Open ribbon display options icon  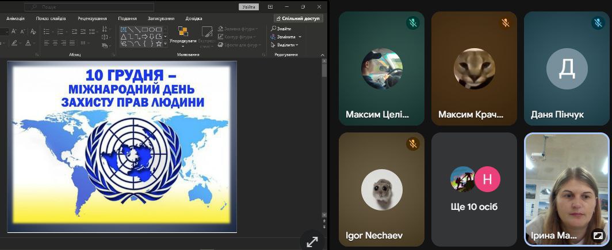pos(270,7)
